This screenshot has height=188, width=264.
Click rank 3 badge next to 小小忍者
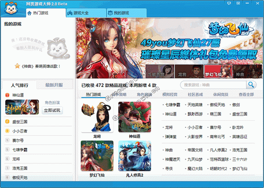click(x=7, y=131)
